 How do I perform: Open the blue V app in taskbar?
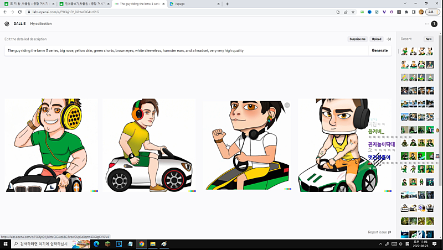coord(119,244)
